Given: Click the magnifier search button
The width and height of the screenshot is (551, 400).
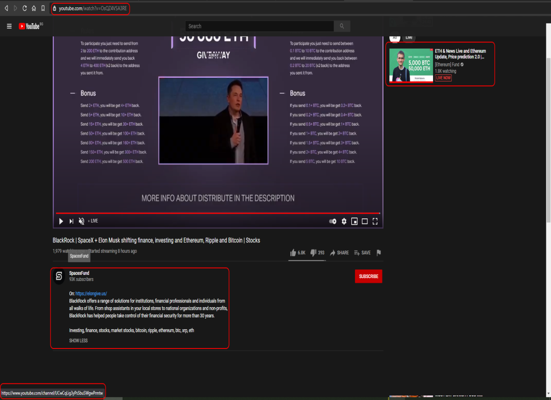Looking at the screenshot, I should pyautogui.click(x=342, y=26).
